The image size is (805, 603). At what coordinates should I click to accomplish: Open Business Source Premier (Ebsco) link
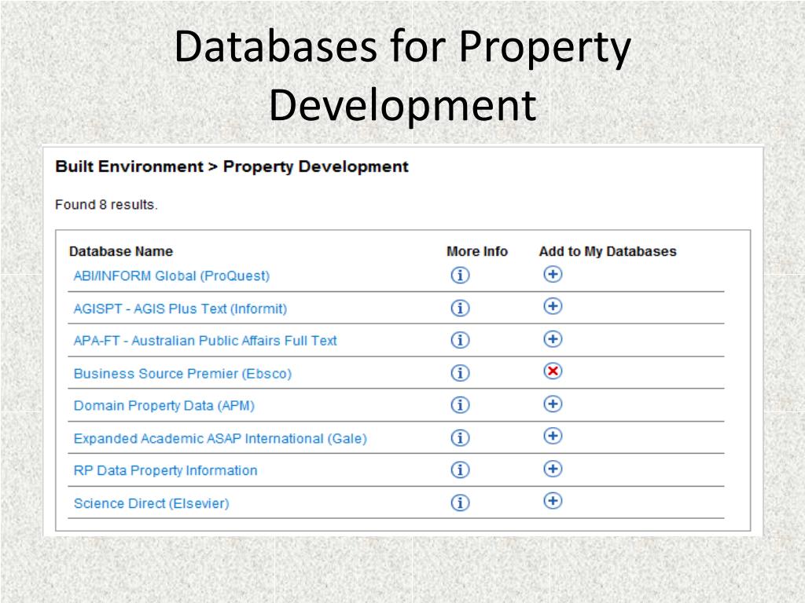coord(182,374)
